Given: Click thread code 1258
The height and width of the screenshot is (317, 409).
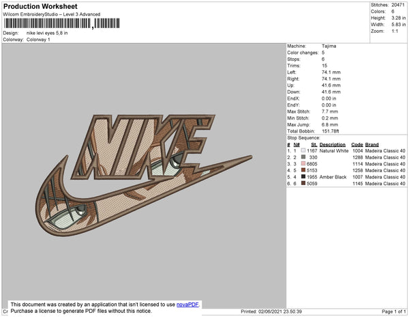Looking at the screenshot, I should 358,170.
